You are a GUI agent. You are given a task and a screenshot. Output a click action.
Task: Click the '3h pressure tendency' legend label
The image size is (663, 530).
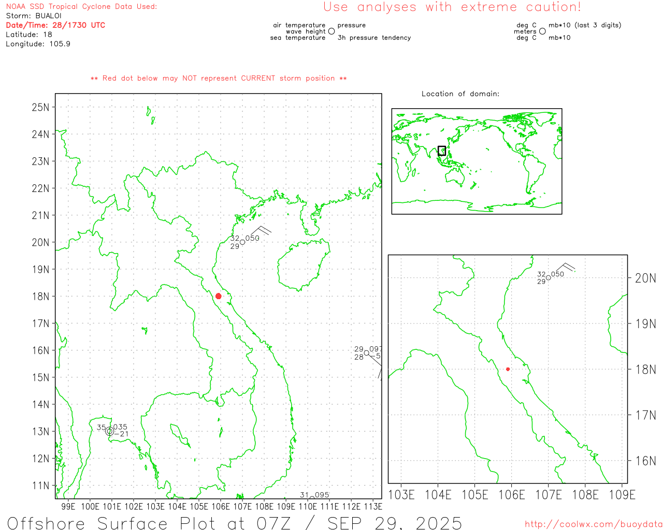click(x=374, y=38)
